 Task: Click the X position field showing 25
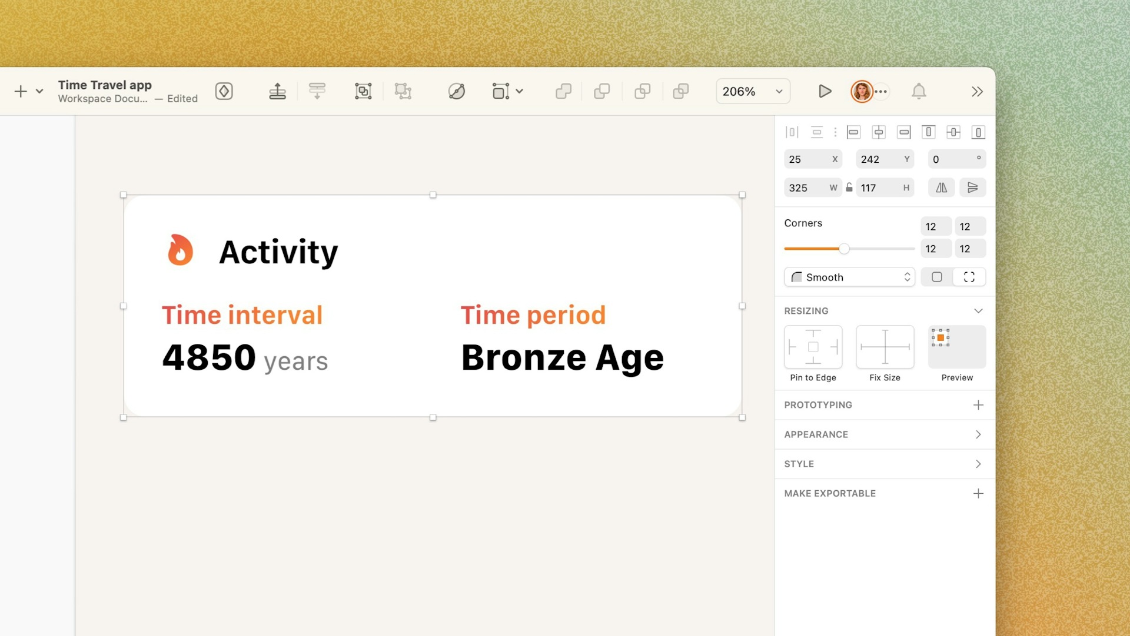(813, 159)
